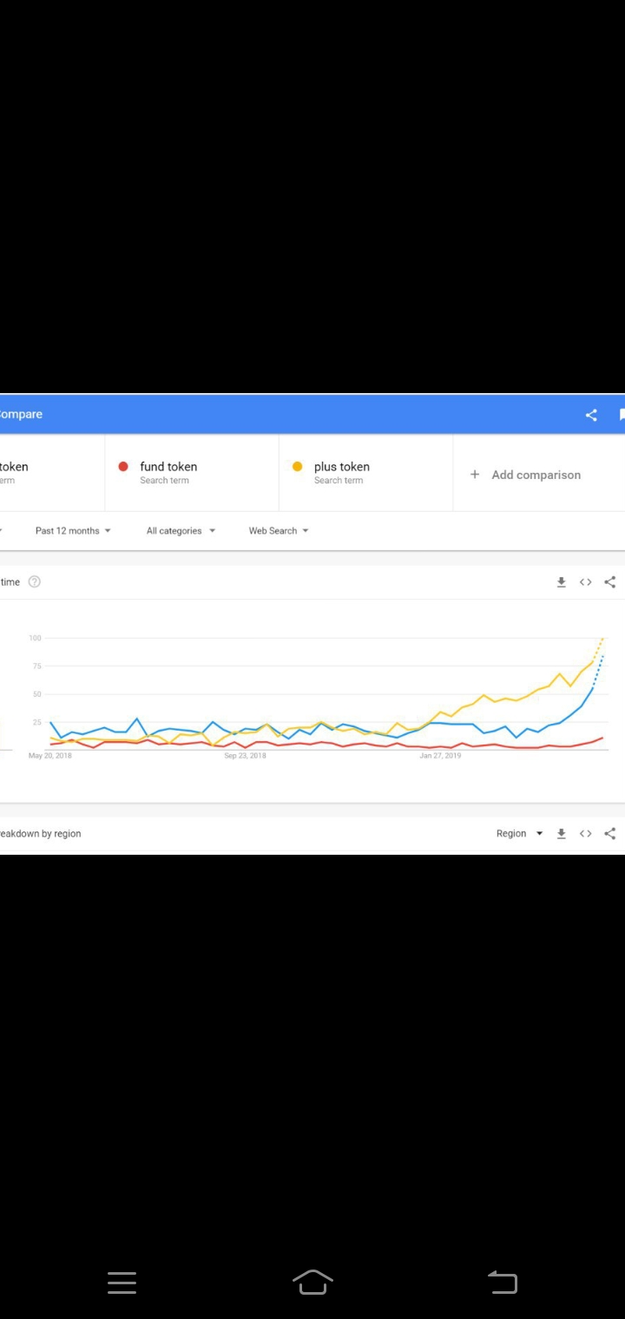625x1319 pixels.
Task: Click the yellow plus token color dot
Action: point(298,467)
